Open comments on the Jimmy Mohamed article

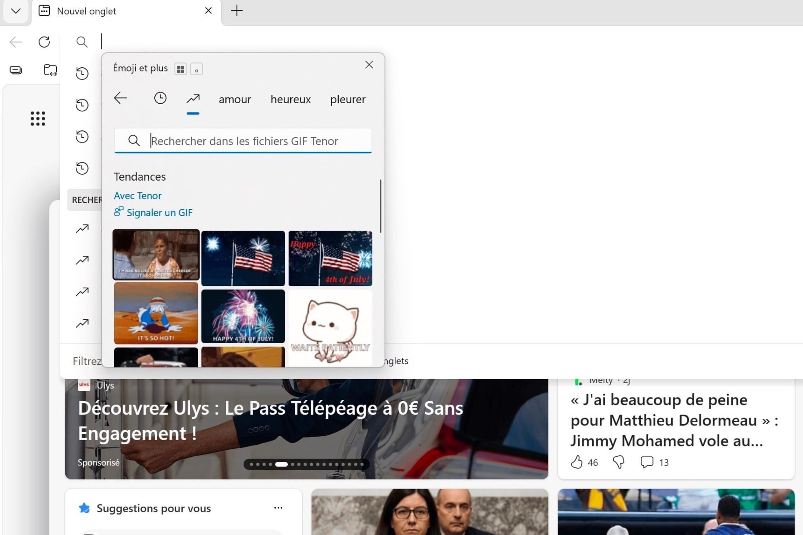click(647, 462)
